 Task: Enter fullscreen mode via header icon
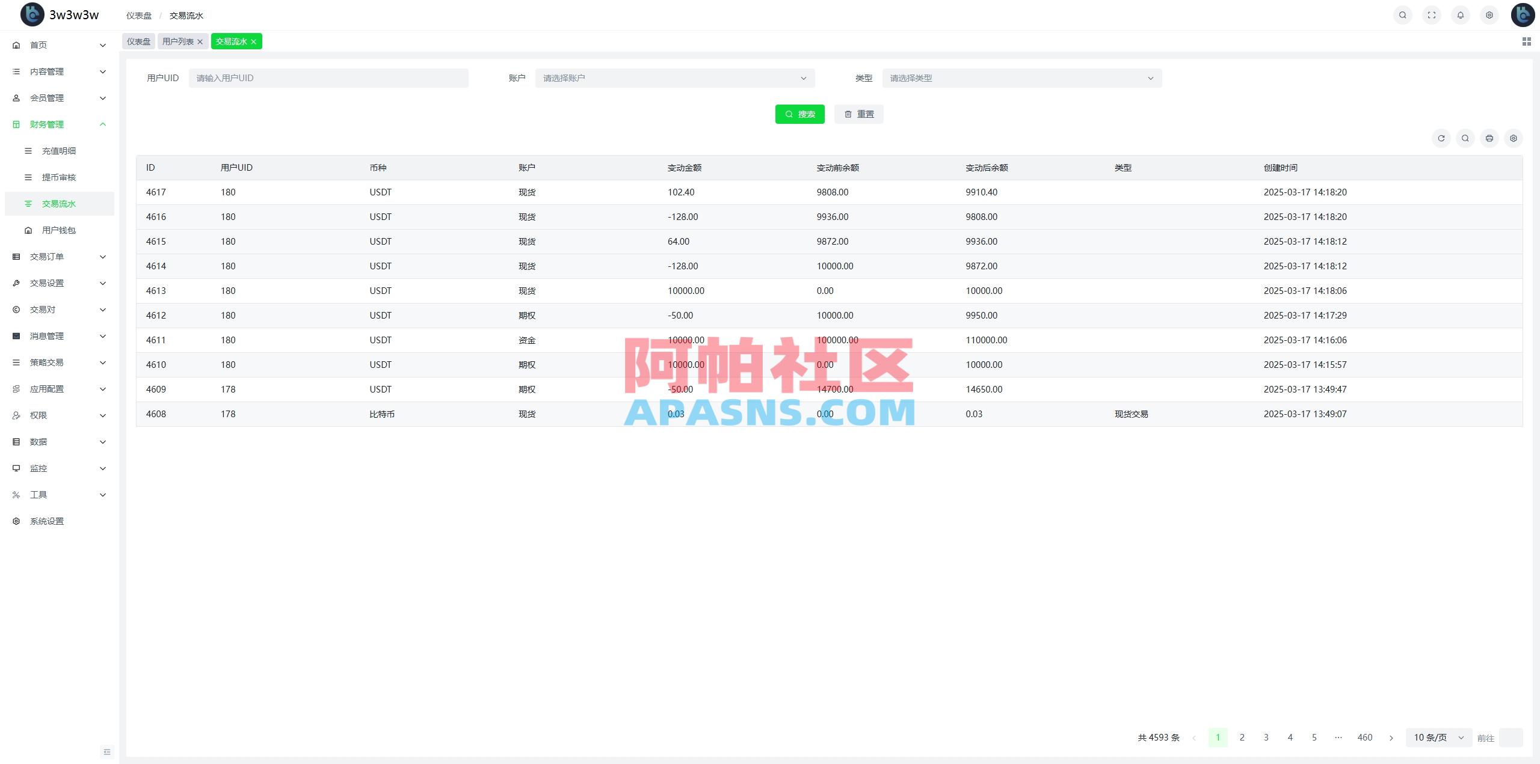(1432, 14)
